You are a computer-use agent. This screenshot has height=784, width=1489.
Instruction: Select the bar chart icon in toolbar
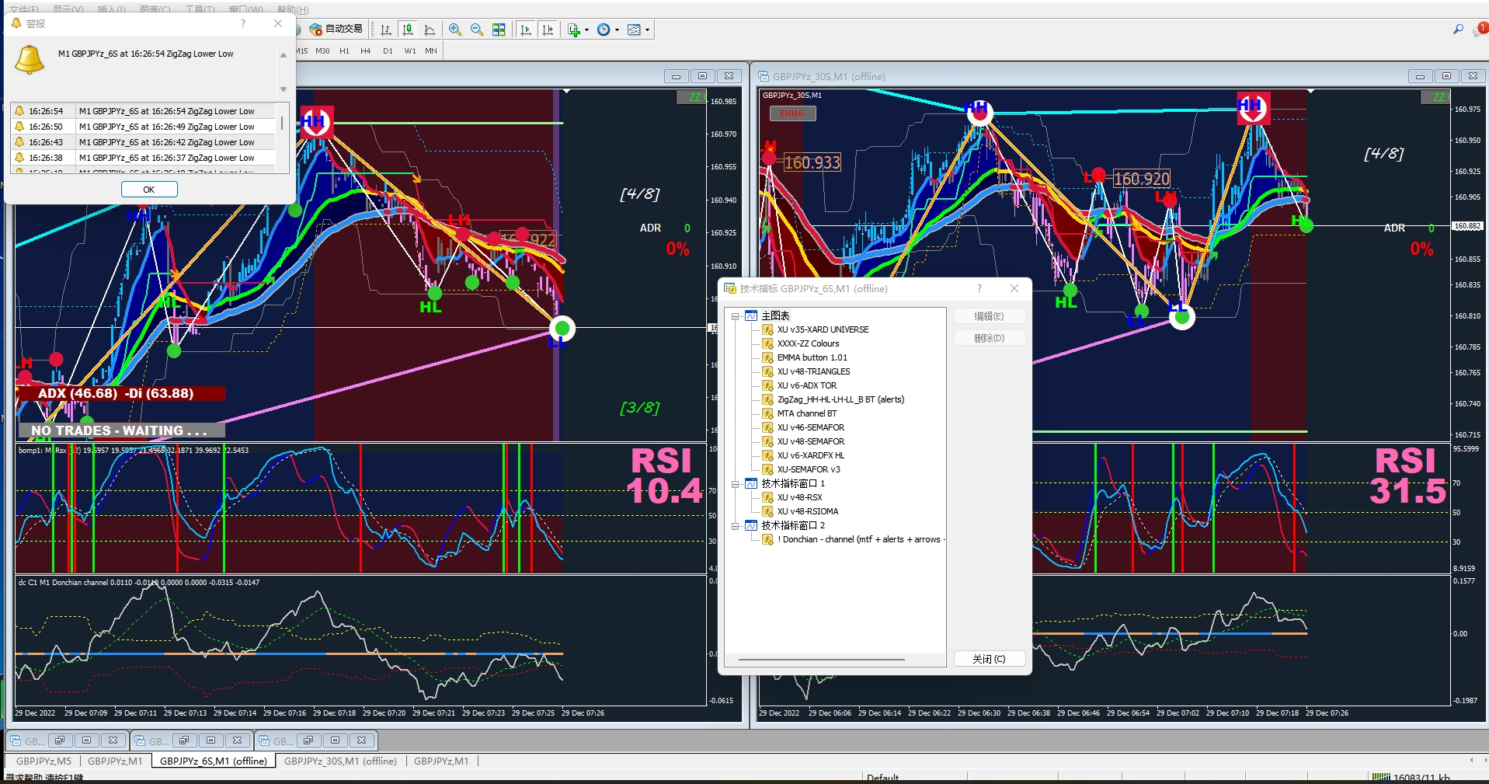pyautogui.click(x=386, y=30)
